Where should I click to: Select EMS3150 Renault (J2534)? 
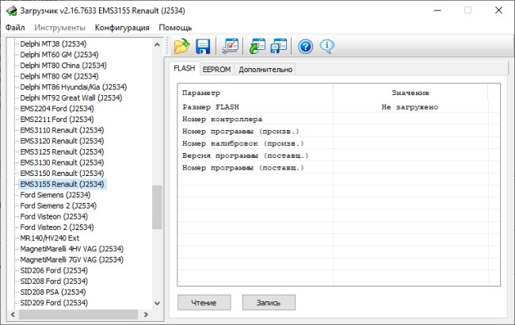coord(62,174)
